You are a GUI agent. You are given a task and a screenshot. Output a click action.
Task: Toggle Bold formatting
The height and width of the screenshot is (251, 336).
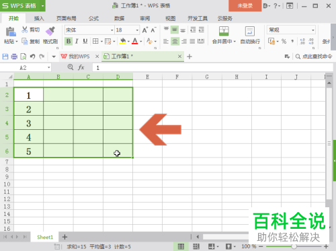tap(69, 41)
